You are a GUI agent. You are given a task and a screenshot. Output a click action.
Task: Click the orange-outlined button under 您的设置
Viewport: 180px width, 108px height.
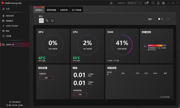click(x=46, y=78)
